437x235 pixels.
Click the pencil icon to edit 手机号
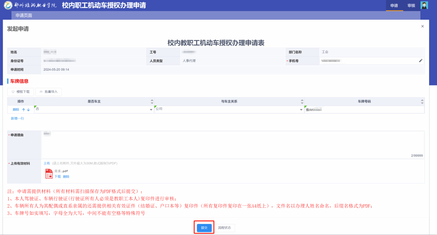(421, 60)
